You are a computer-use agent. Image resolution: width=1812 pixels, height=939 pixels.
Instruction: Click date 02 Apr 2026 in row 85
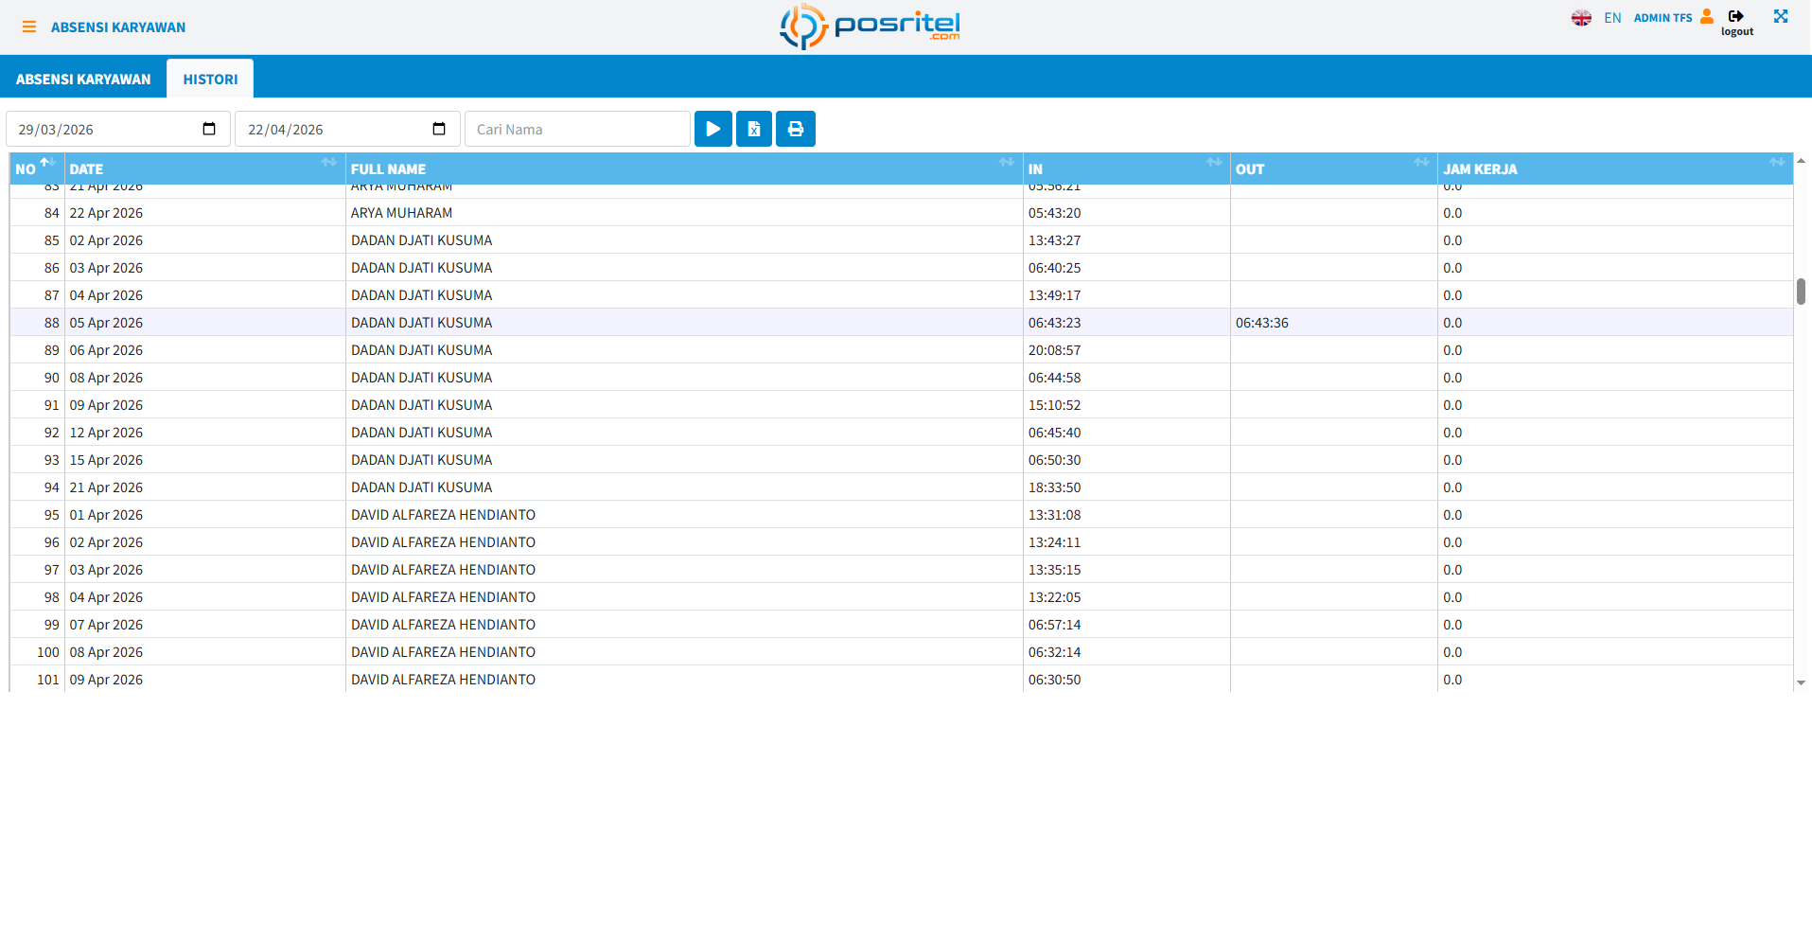pyautogui.click(x=106, y=240)
